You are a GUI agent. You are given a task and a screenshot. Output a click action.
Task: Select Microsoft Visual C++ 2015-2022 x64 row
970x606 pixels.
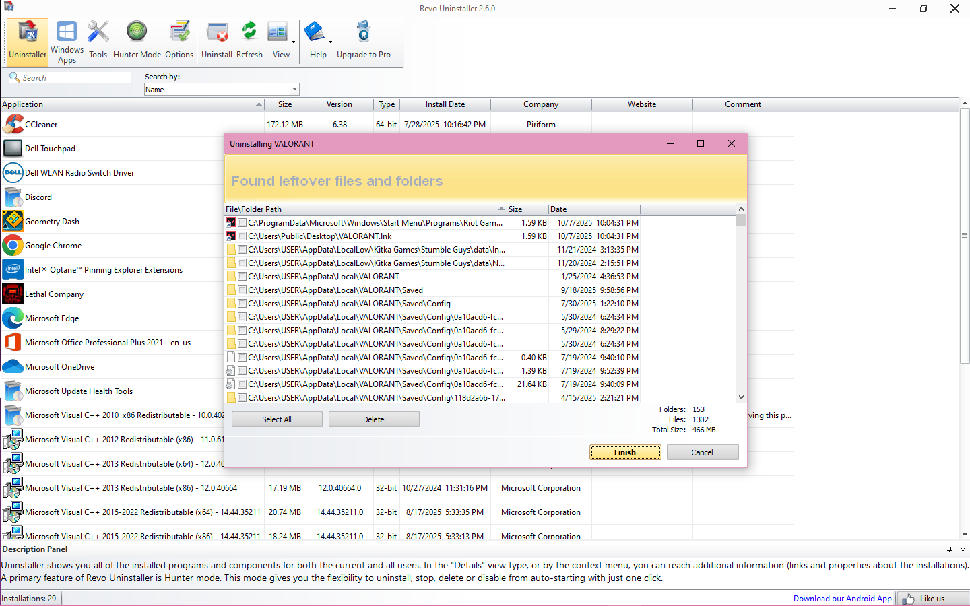(x=397, y=512)
